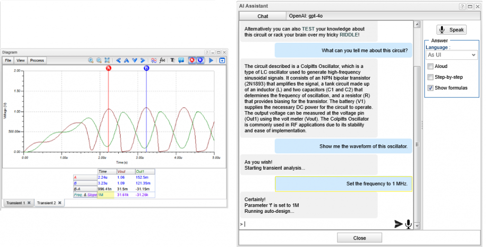Click the zoom in magnifier icon

coord(91,60)
